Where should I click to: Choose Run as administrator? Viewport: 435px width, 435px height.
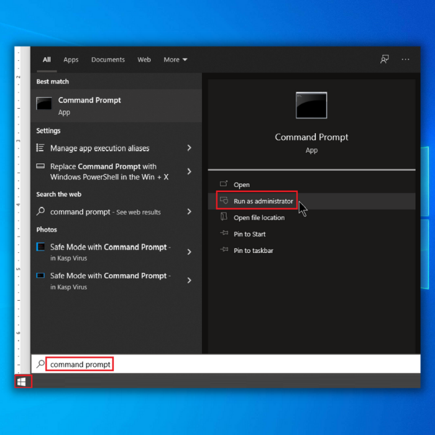point(263,201)
